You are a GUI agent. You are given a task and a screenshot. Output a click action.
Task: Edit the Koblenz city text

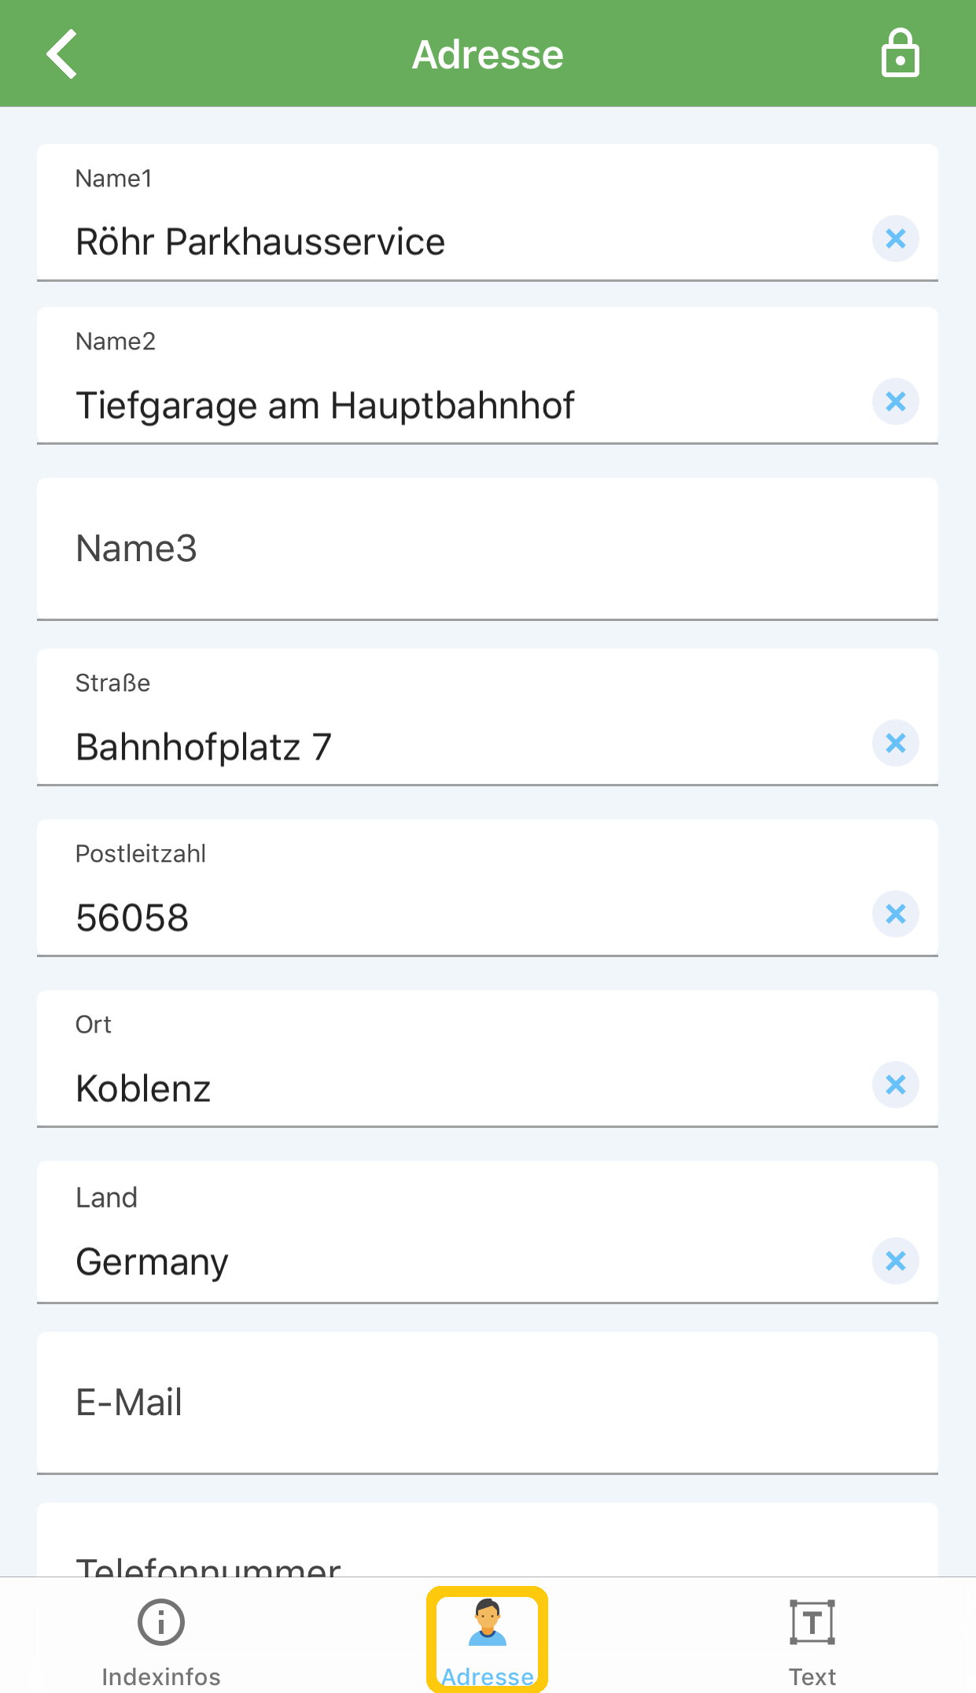143,1089
